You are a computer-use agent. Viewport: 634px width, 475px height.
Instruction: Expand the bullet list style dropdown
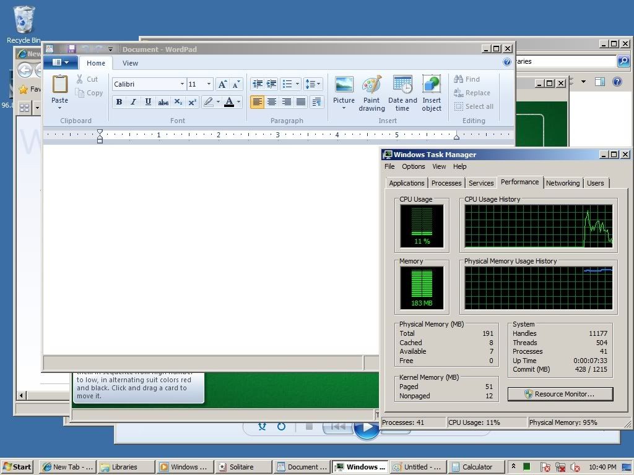[x=297, y=84]
